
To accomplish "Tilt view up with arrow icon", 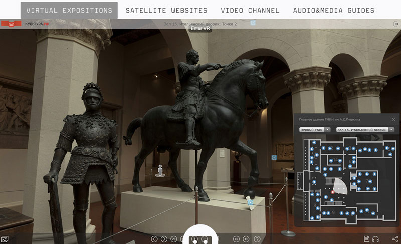I will (173, 239).
